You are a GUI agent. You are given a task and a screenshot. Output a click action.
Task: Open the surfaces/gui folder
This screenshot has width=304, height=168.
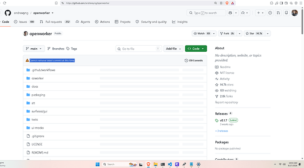click(39, 111)
